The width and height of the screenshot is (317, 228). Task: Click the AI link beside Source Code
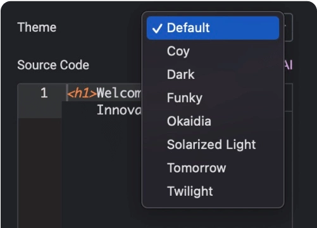click(x=289, y=65)
